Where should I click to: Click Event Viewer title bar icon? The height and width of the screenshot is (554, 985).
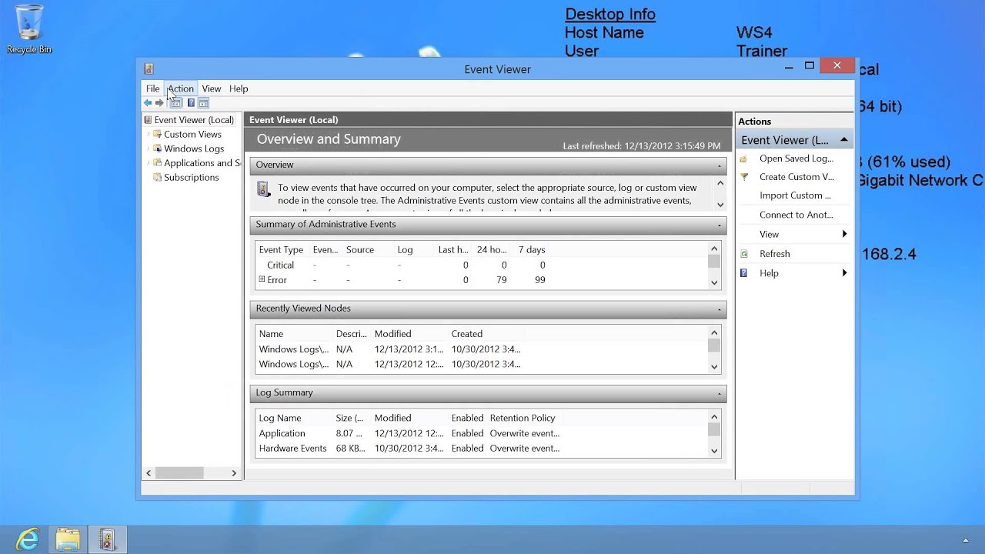[x=149, y=69]
